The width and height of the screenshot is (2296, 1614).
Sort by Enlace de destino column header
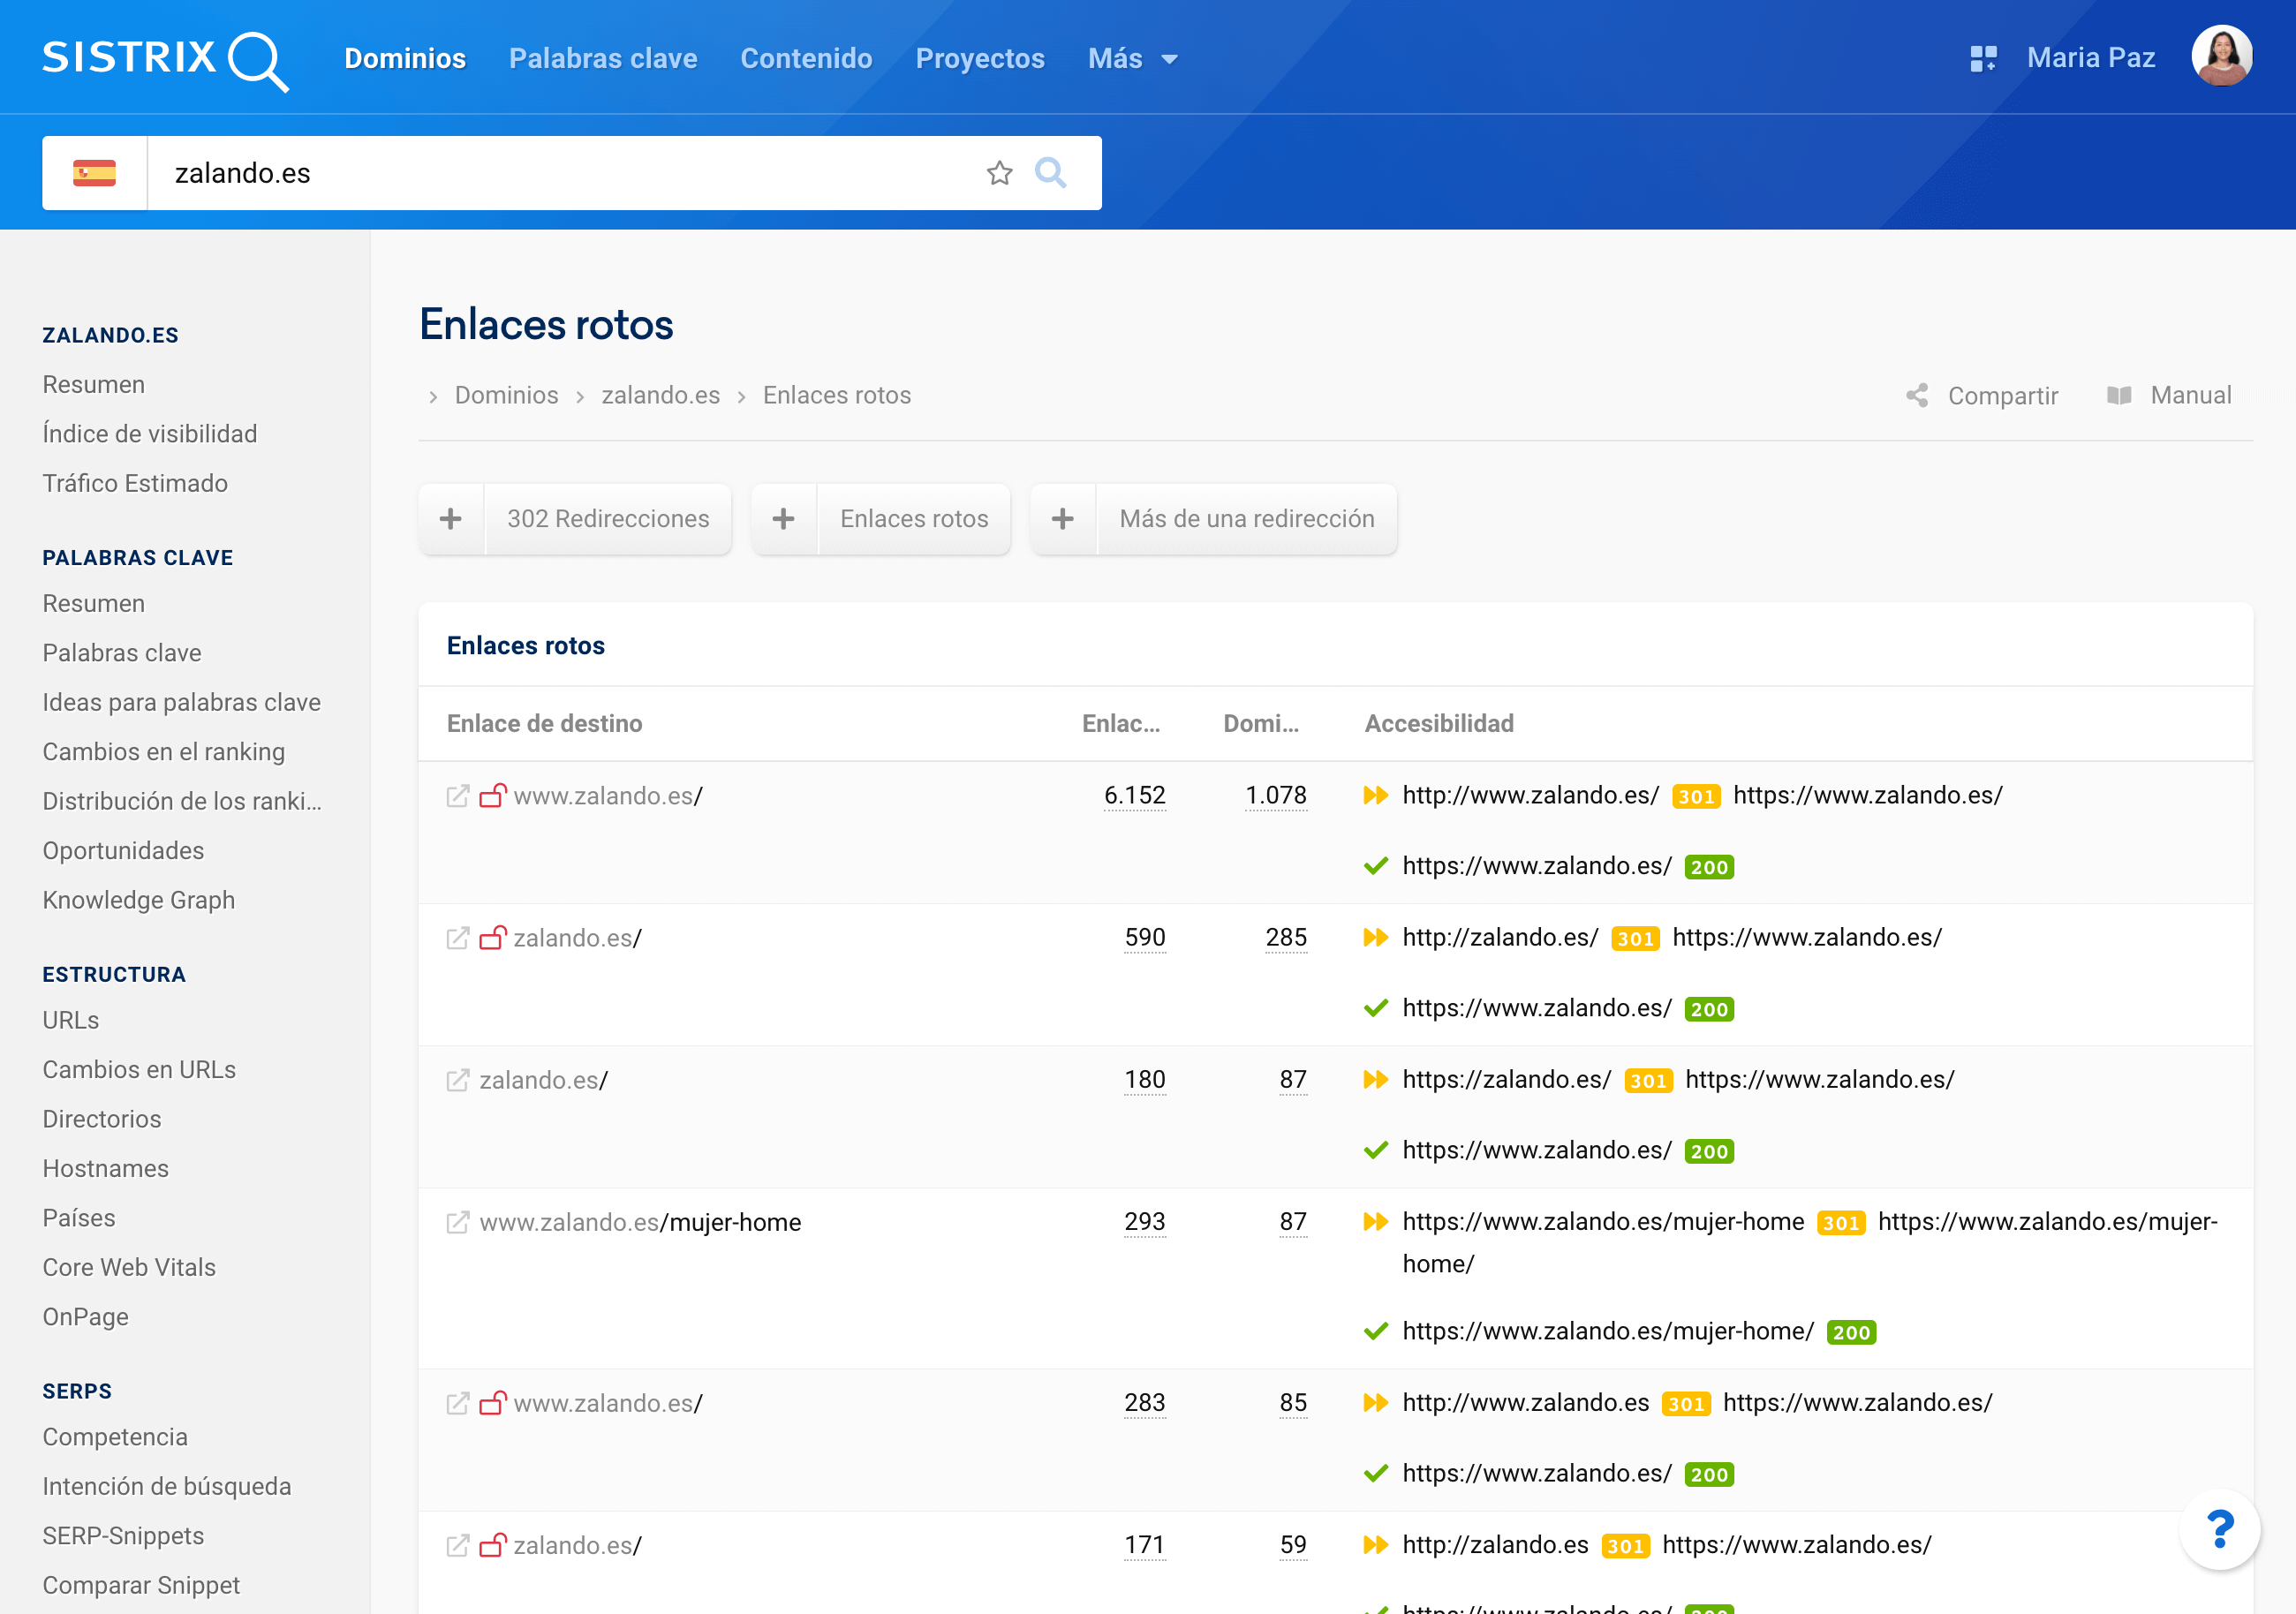point(544,724)
